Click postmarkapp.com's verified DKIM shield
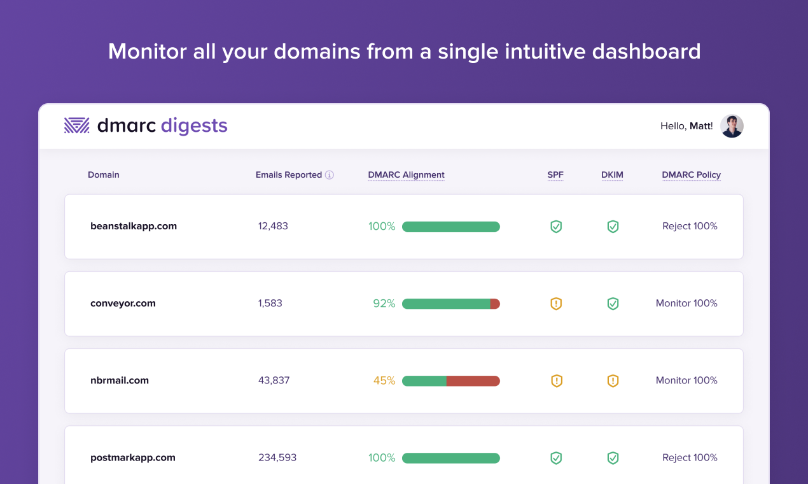 tap(613, 458)
